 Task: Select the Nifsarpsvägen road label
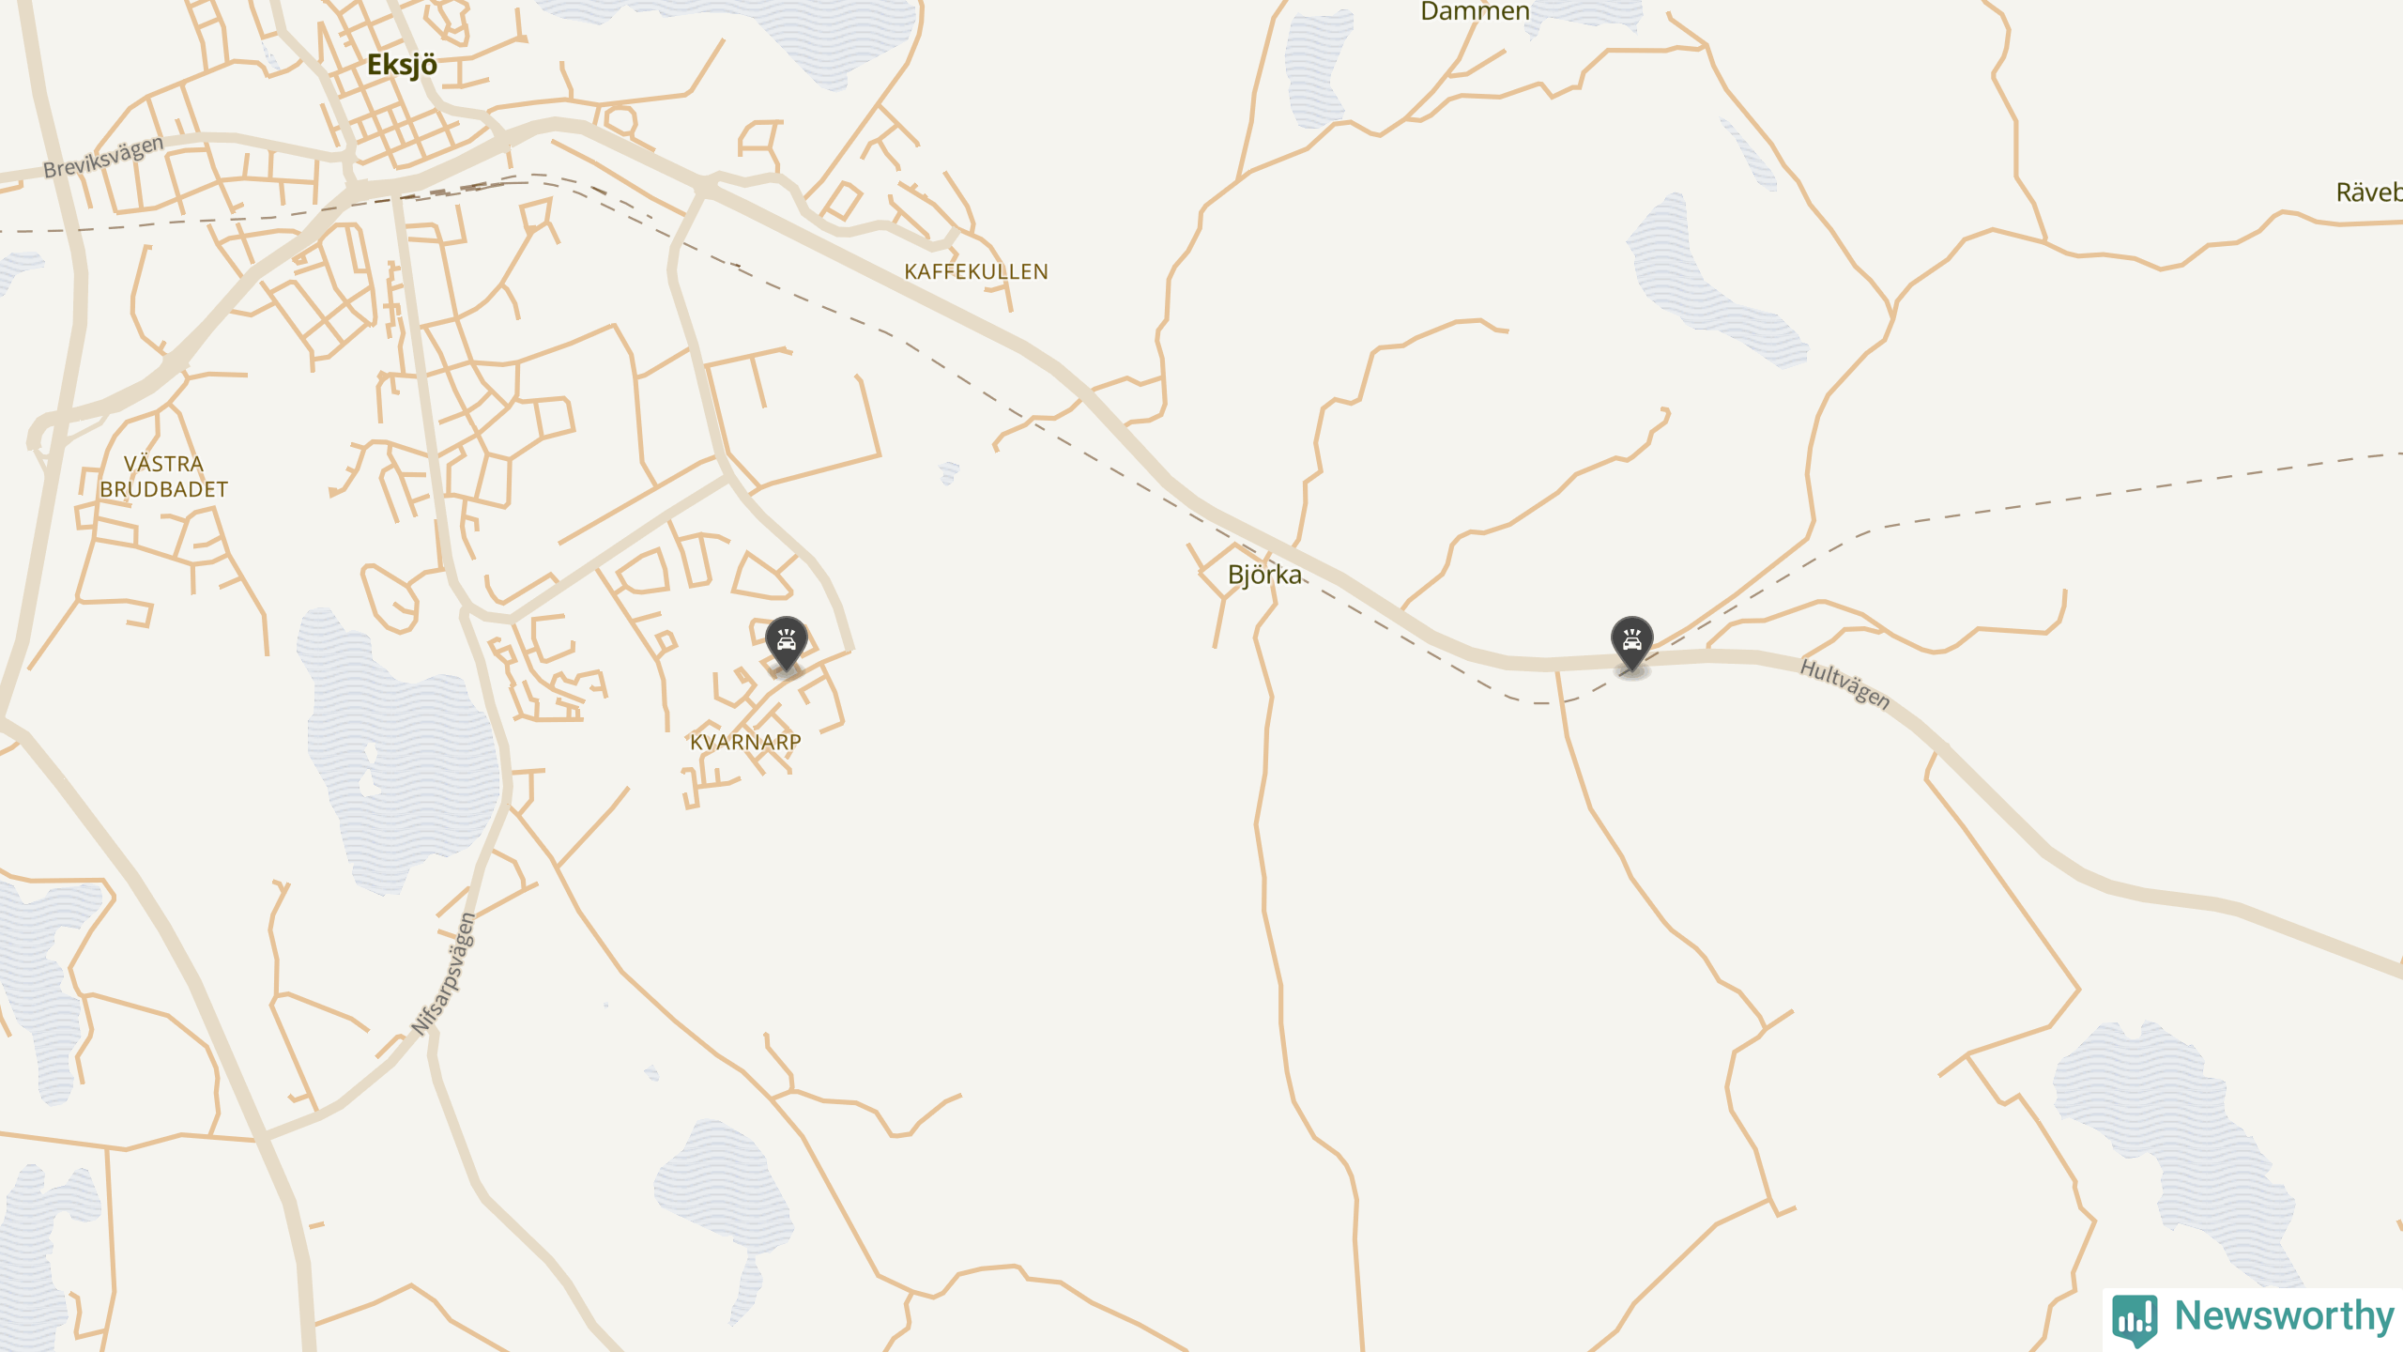pyautogui.click(x=444, y=975)
